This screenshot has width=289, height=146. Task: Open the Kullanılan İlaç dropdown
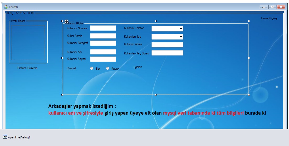181,37
